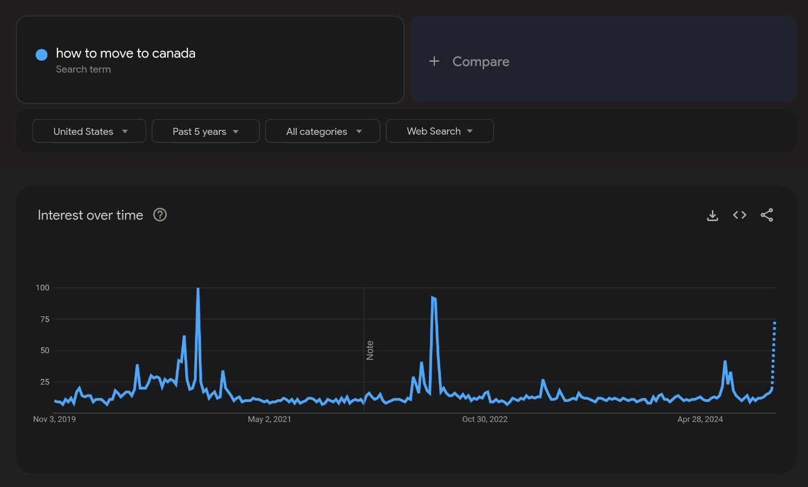The height and width of the screenshot is (487, 808).
Task: Open the United States region dropdown
Action: pyautogui.click(x=89, y=131)
